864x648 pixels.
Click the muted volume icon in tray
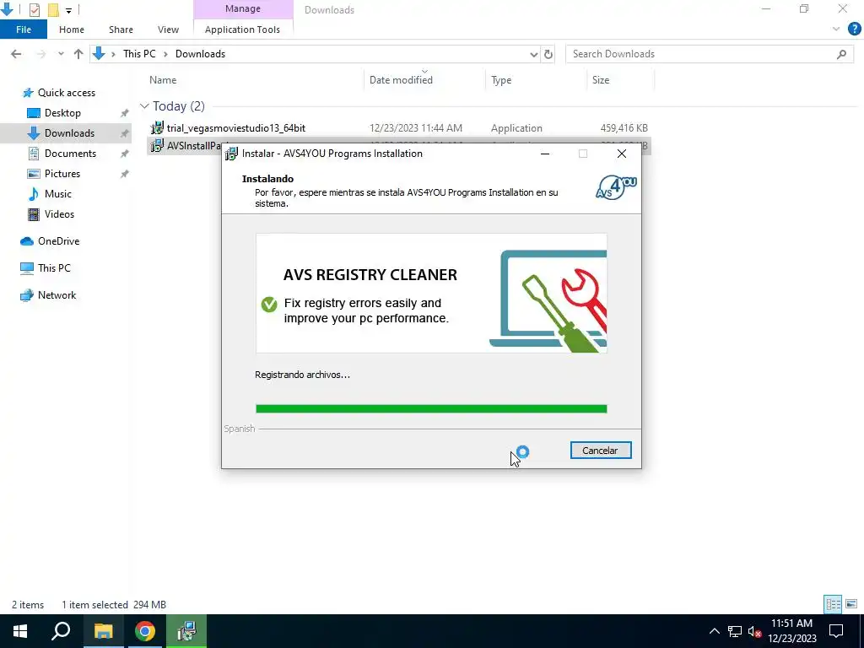click(x=755, y=631)
